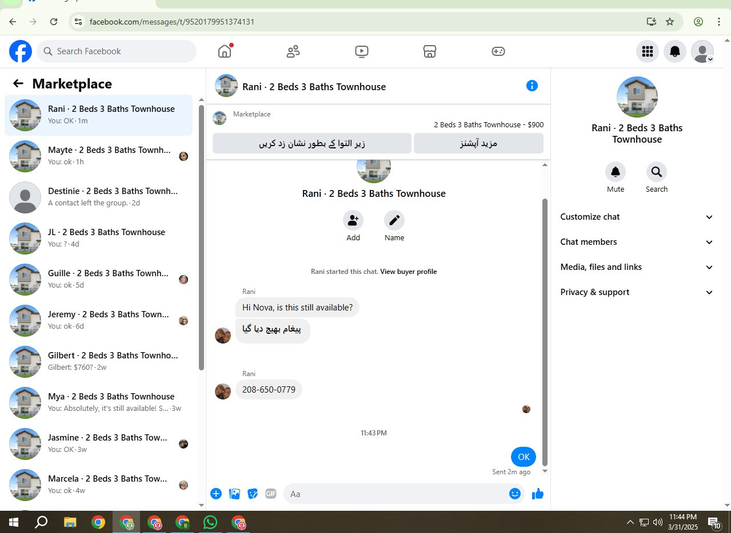Click the 'Hi Nova, is this still available?' message

tap(297, 308)
